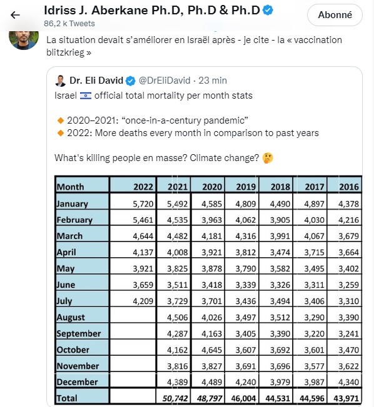Click the back arrow icon
Viewport: 386px width, 407px height.
pyautogui.click(x=16, y=15)
